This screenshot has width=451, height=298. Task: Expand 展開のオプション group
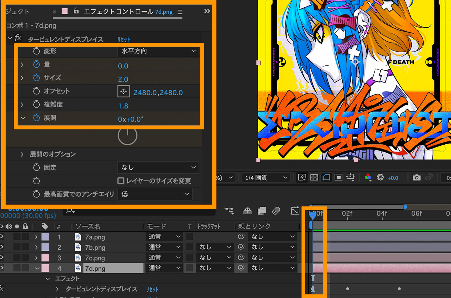pyautogui.click(x=22, y=154)
